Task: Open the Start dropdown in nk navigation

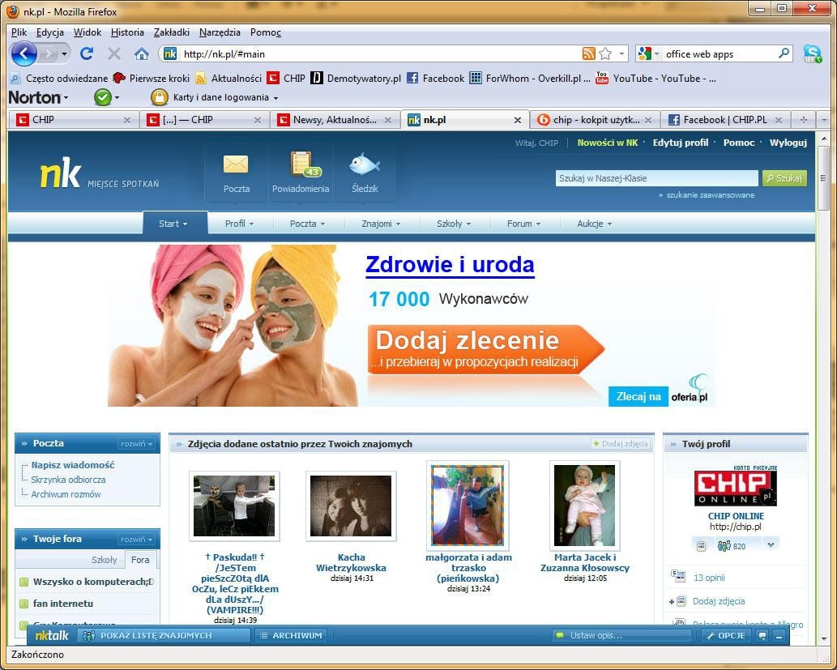Action: coord(173,224)
